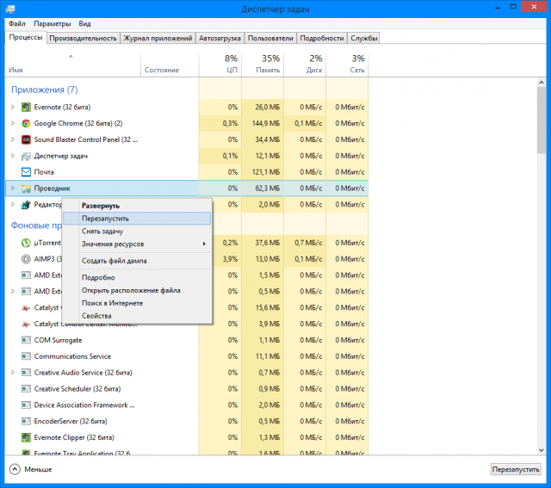Click the Проводник folder icon
Image resolution: width=551 pixels, height=488 pixels.
click(x=26, y=188)
